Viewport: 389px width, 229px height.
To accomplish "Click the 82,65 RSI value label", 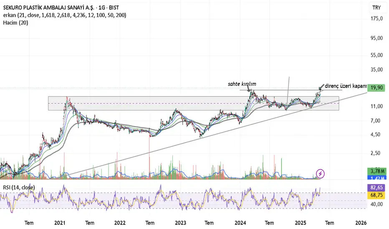I will point(376,187).
